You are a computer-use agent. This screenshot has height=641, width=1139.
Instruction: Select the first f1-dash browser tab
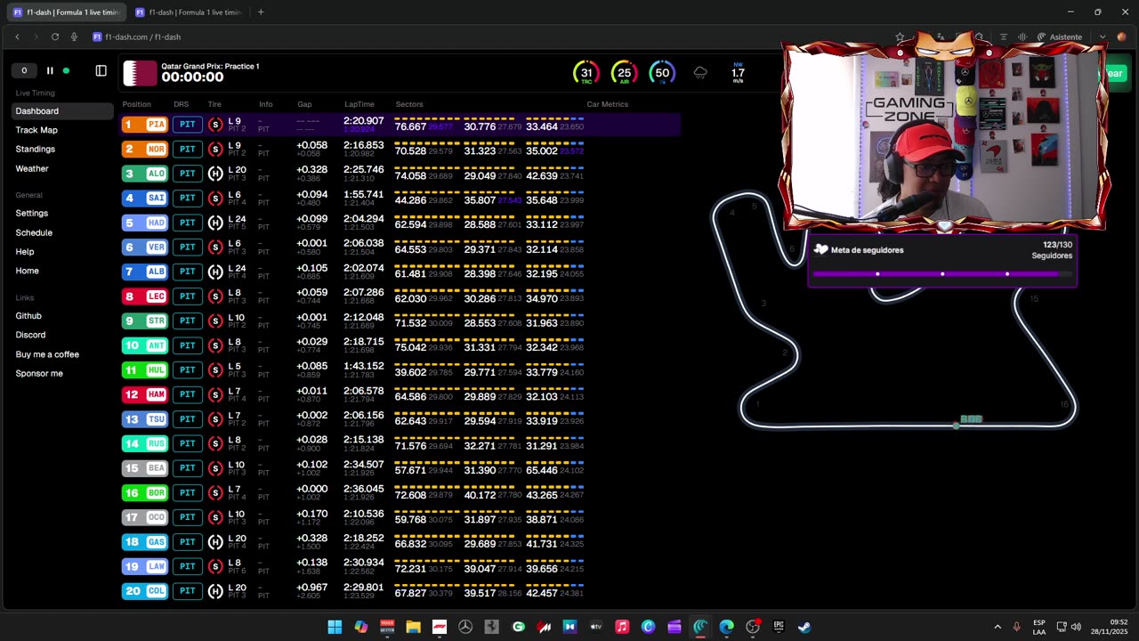tap(66, 12)
